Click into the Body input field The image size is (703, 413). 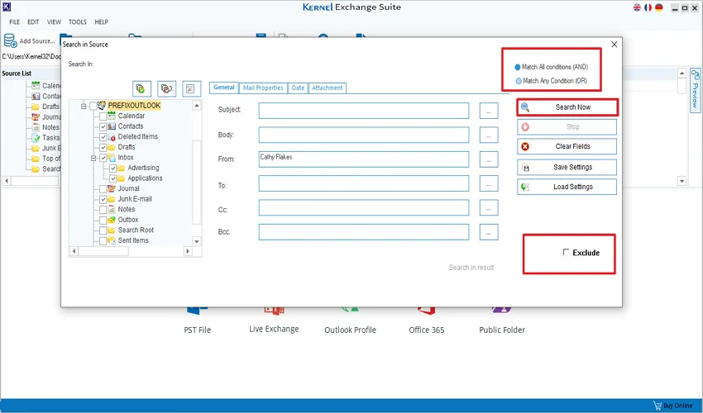tap(364, 135)
